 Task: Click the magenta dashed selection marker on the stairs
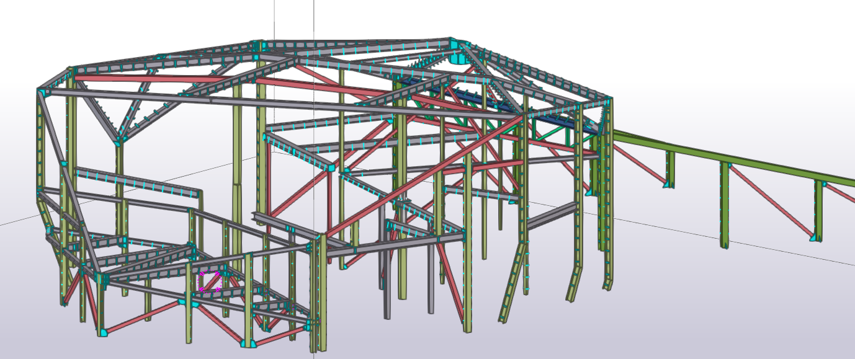pyautogui.click(x=210, y=281)
